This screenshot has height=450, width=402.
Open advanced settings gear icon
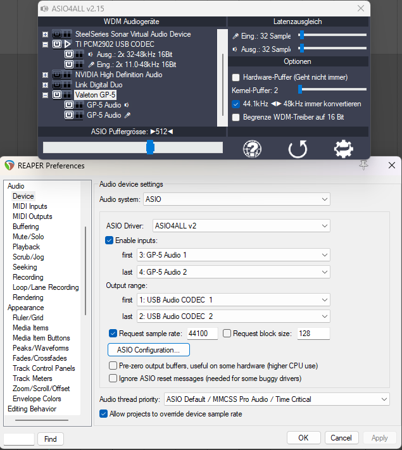[344, 149]
